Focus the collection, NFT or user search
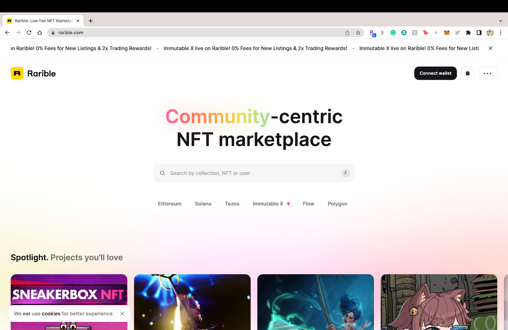Image resolution: width=508 pixels, height=330 pixels. point(254,173)
